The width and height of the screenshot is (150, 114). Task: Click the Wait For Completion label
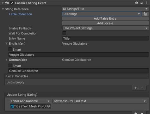pyautogui.click(x=23, y=33)
